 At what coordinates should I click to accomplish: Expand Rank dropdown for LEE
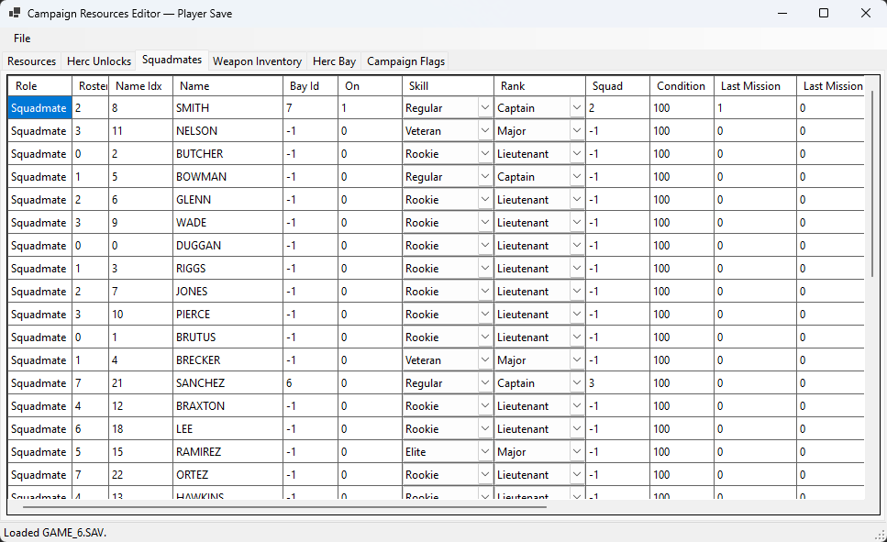(x=576, y=429)
